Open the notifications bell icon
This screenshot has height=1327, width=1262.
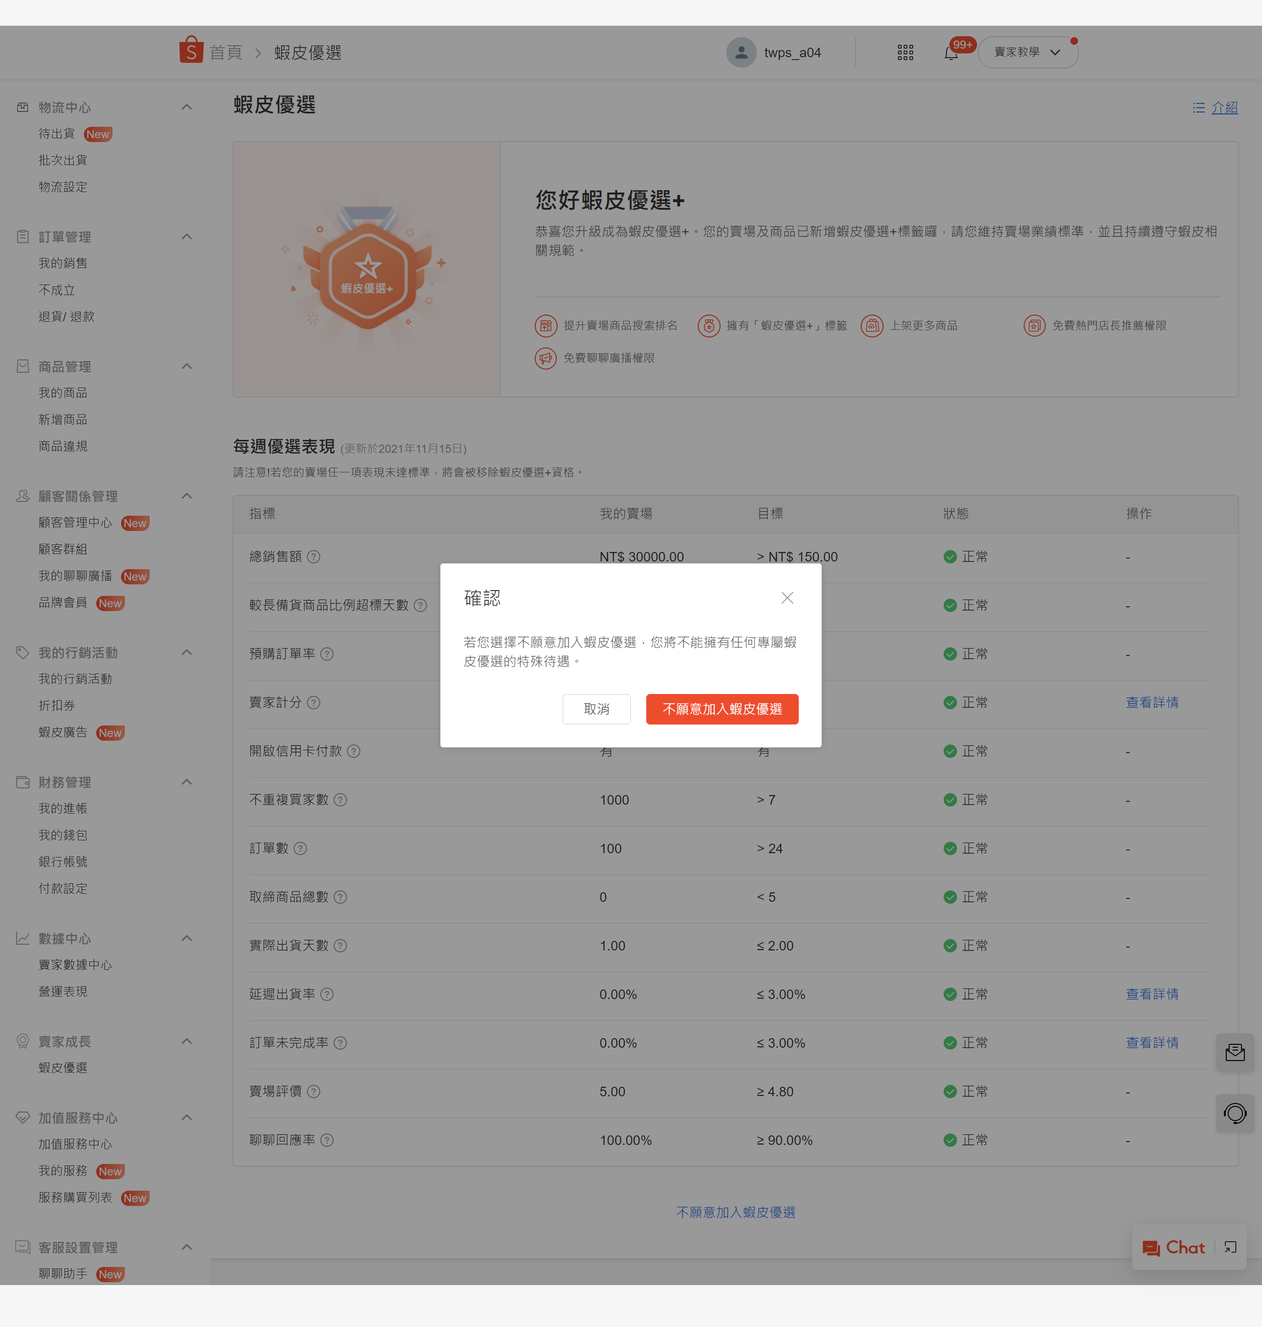tap(950, 53)
